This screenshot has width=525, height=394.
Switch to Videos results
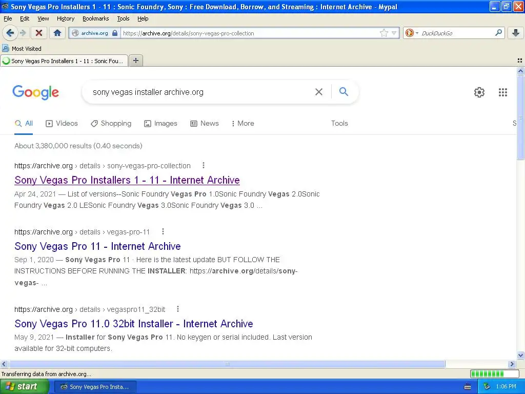click(x=62, y=123)
